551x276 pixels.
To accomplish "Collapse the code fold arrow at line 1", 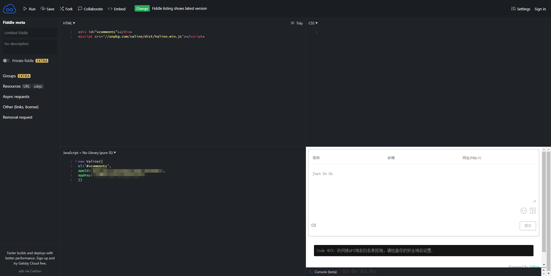I will click(x=76, y=161).
